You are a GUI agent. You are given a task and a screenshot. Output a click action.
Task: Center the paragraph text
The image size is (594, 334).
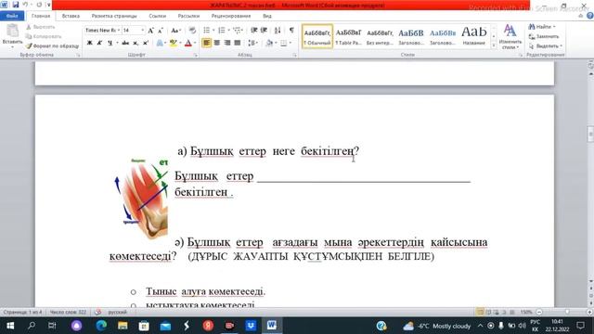[x=216, y=43]
